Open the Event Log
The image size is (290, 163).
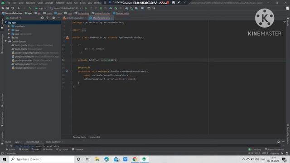pos(255,149)
